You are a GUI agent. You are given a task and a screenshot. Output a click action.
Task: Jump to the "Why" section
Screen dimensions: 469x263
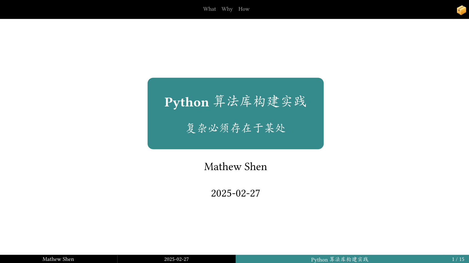click(x=227, y=9)
